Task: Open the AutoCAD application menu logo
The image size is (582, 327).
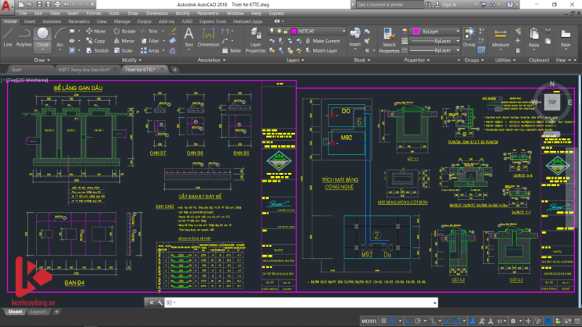Action: (7, 5)
